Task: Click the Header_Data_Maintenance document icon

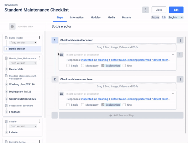Action: 6,58
